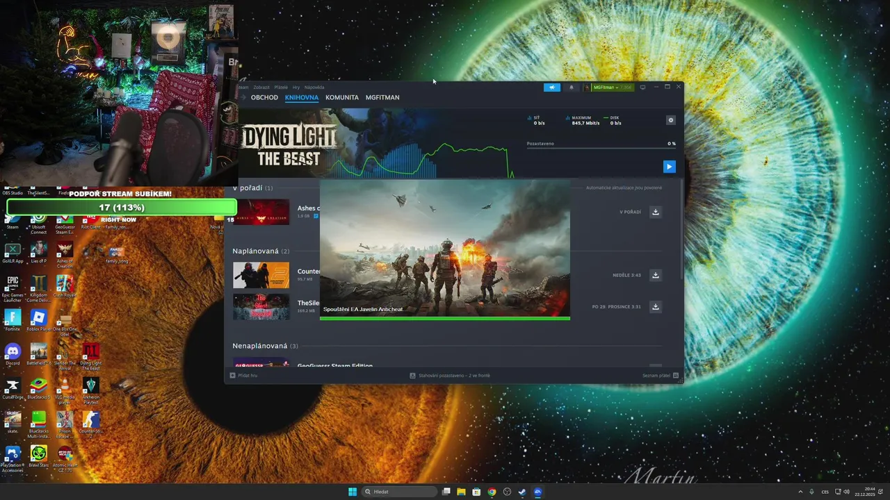The image size is (890, 500).
Task: Click TheSilent game queue thumbnail
Action: [x=261, y=307]
